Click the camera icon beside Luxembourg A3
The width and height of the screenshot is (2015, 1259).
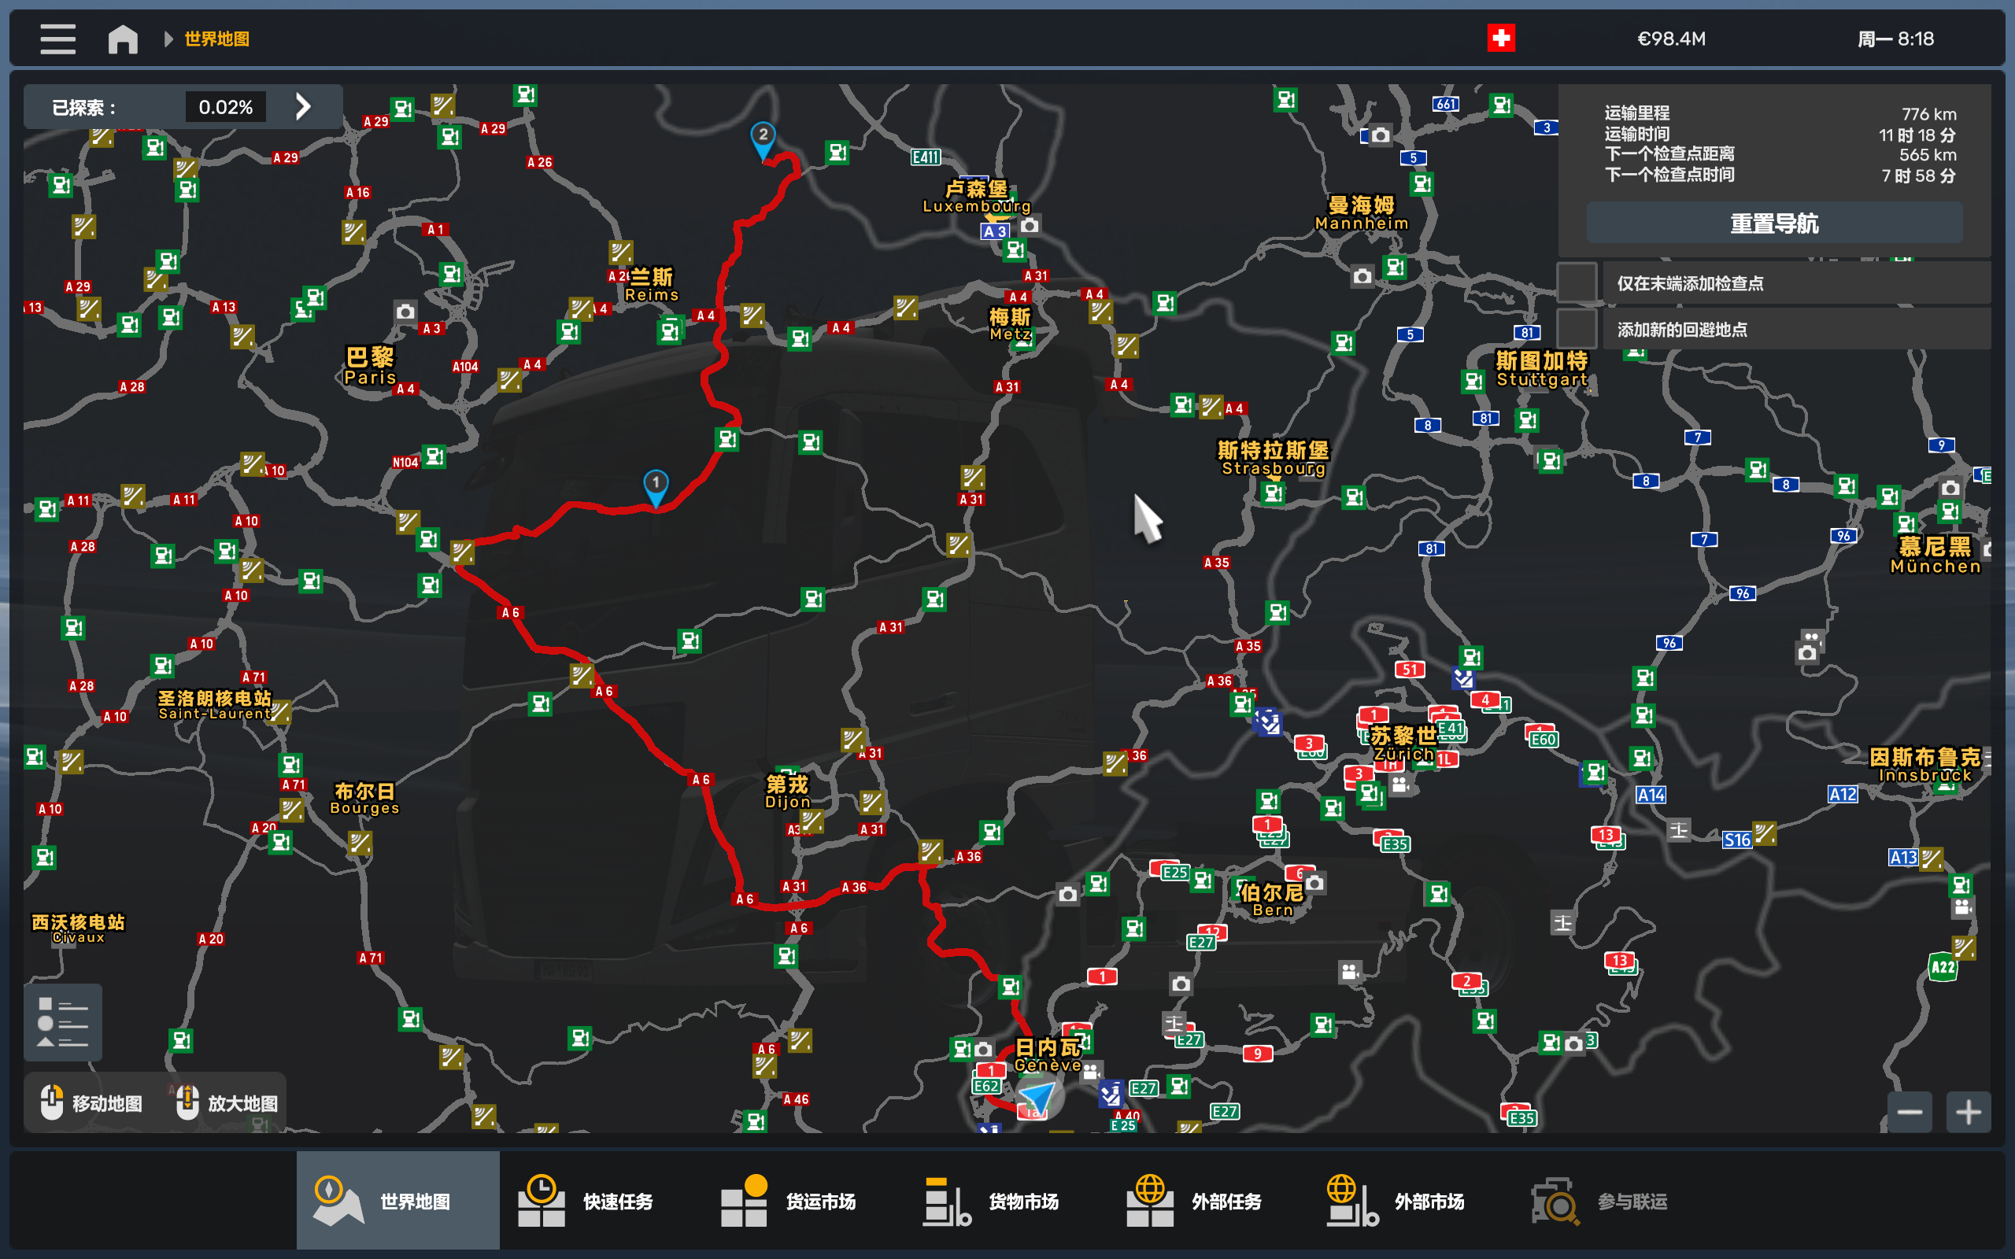(x=1030, y=225)
